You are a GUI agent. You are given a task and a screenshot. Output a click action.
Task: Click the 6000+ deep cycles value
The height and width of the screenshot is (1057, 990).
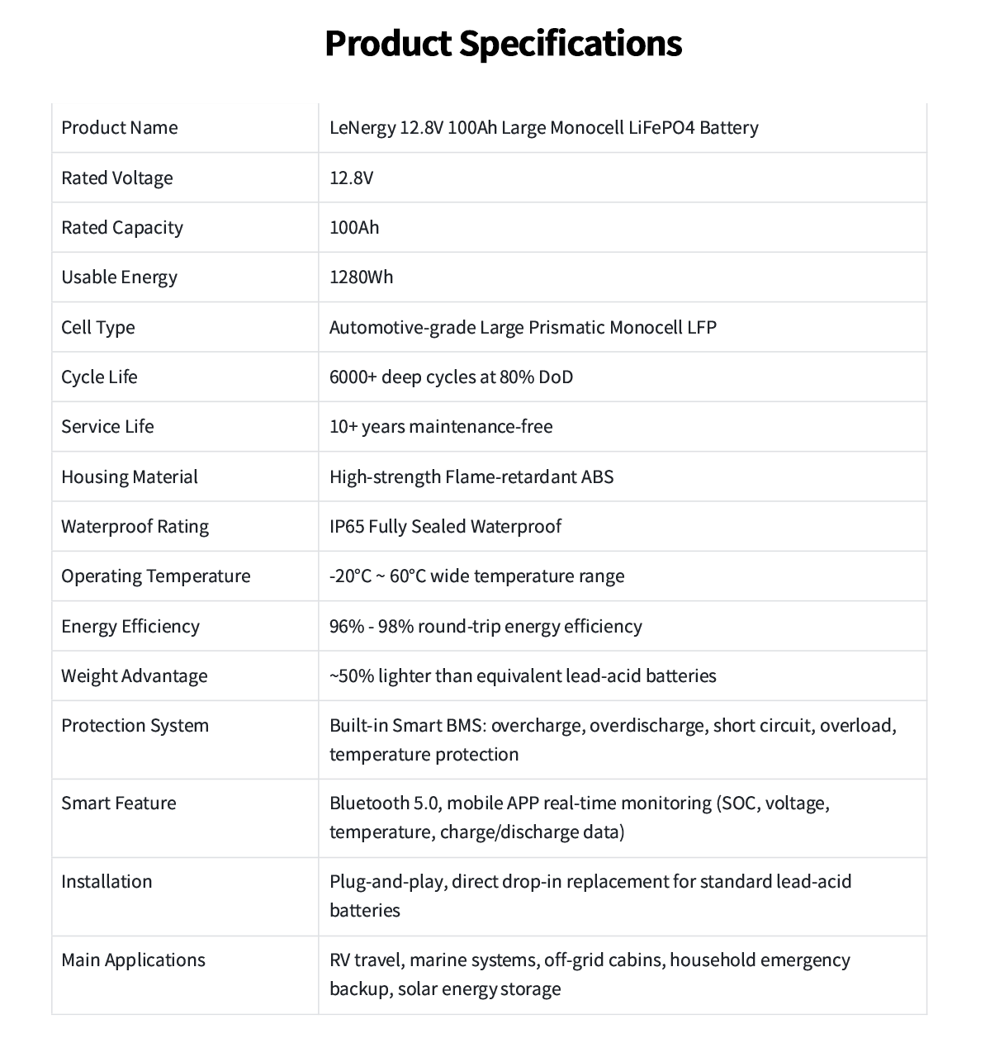point(451,377)
